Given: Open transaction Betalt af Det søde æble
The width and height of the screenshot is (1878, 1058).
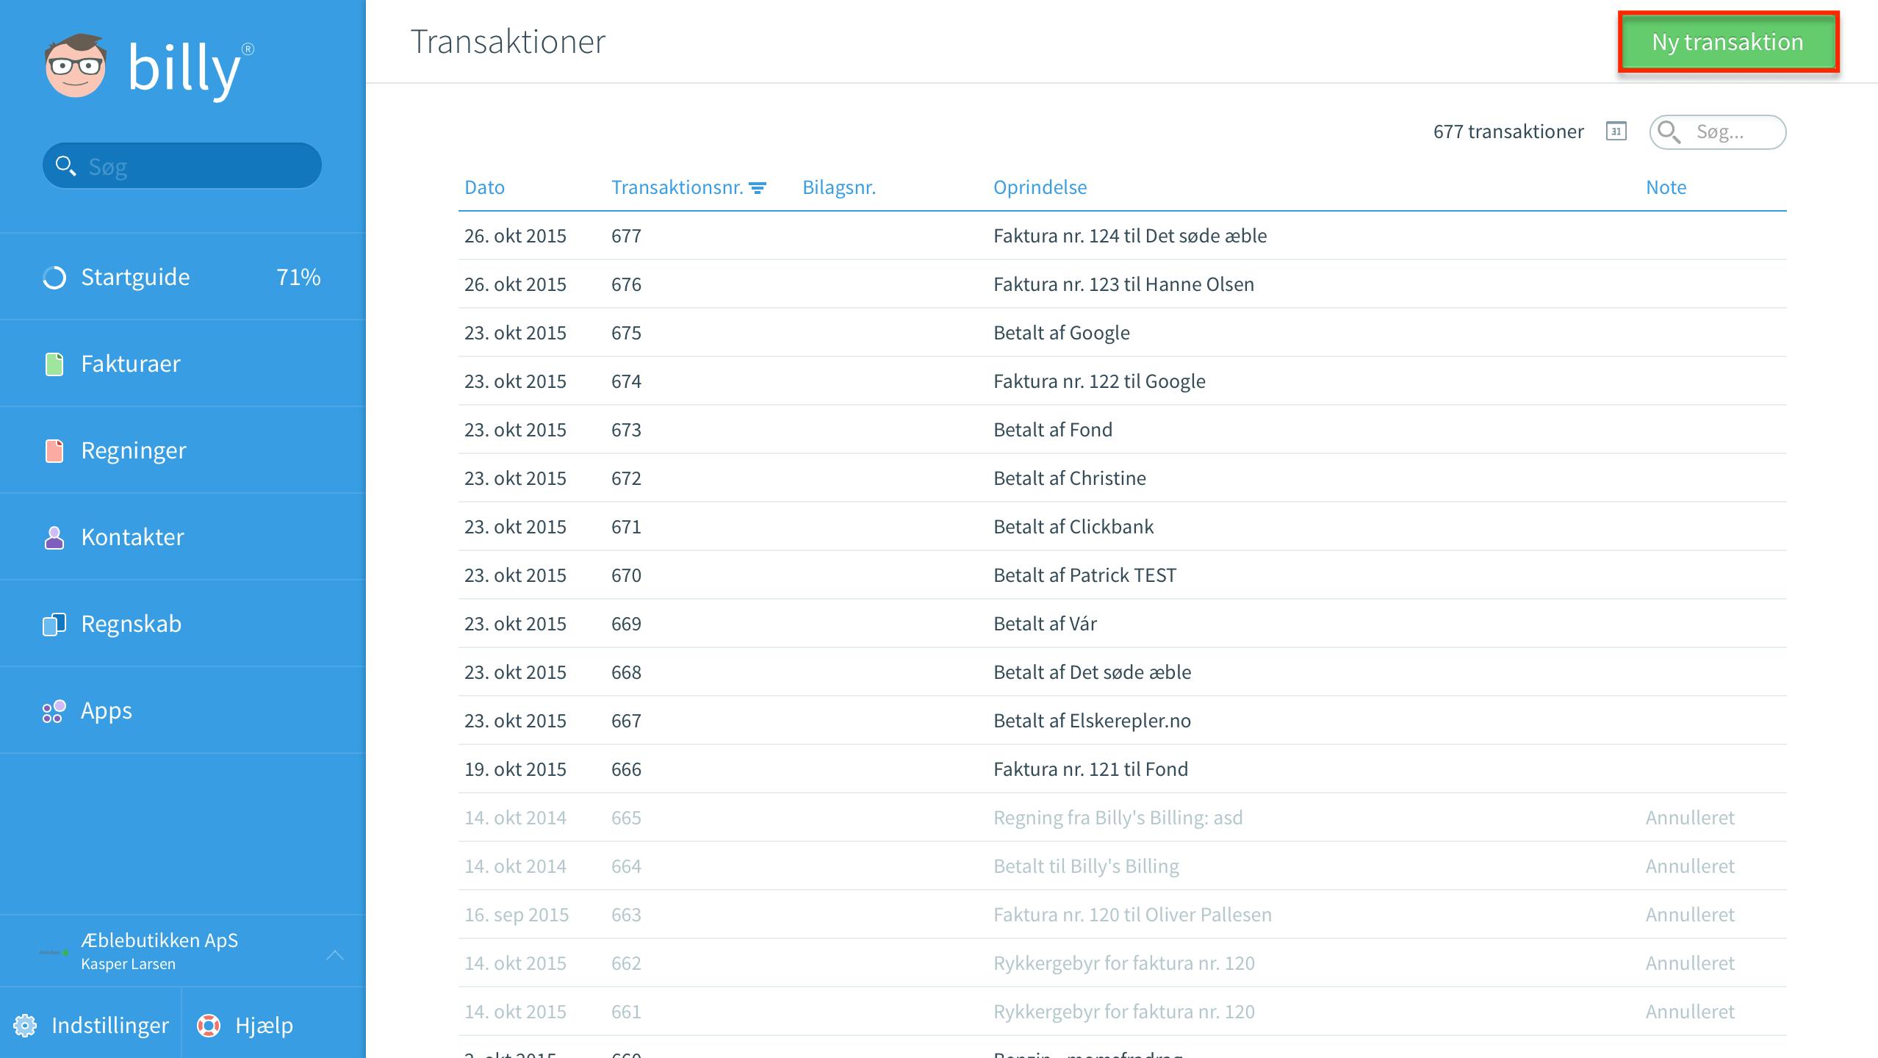Looking at the screenshot, I should tap(1123, 672).
